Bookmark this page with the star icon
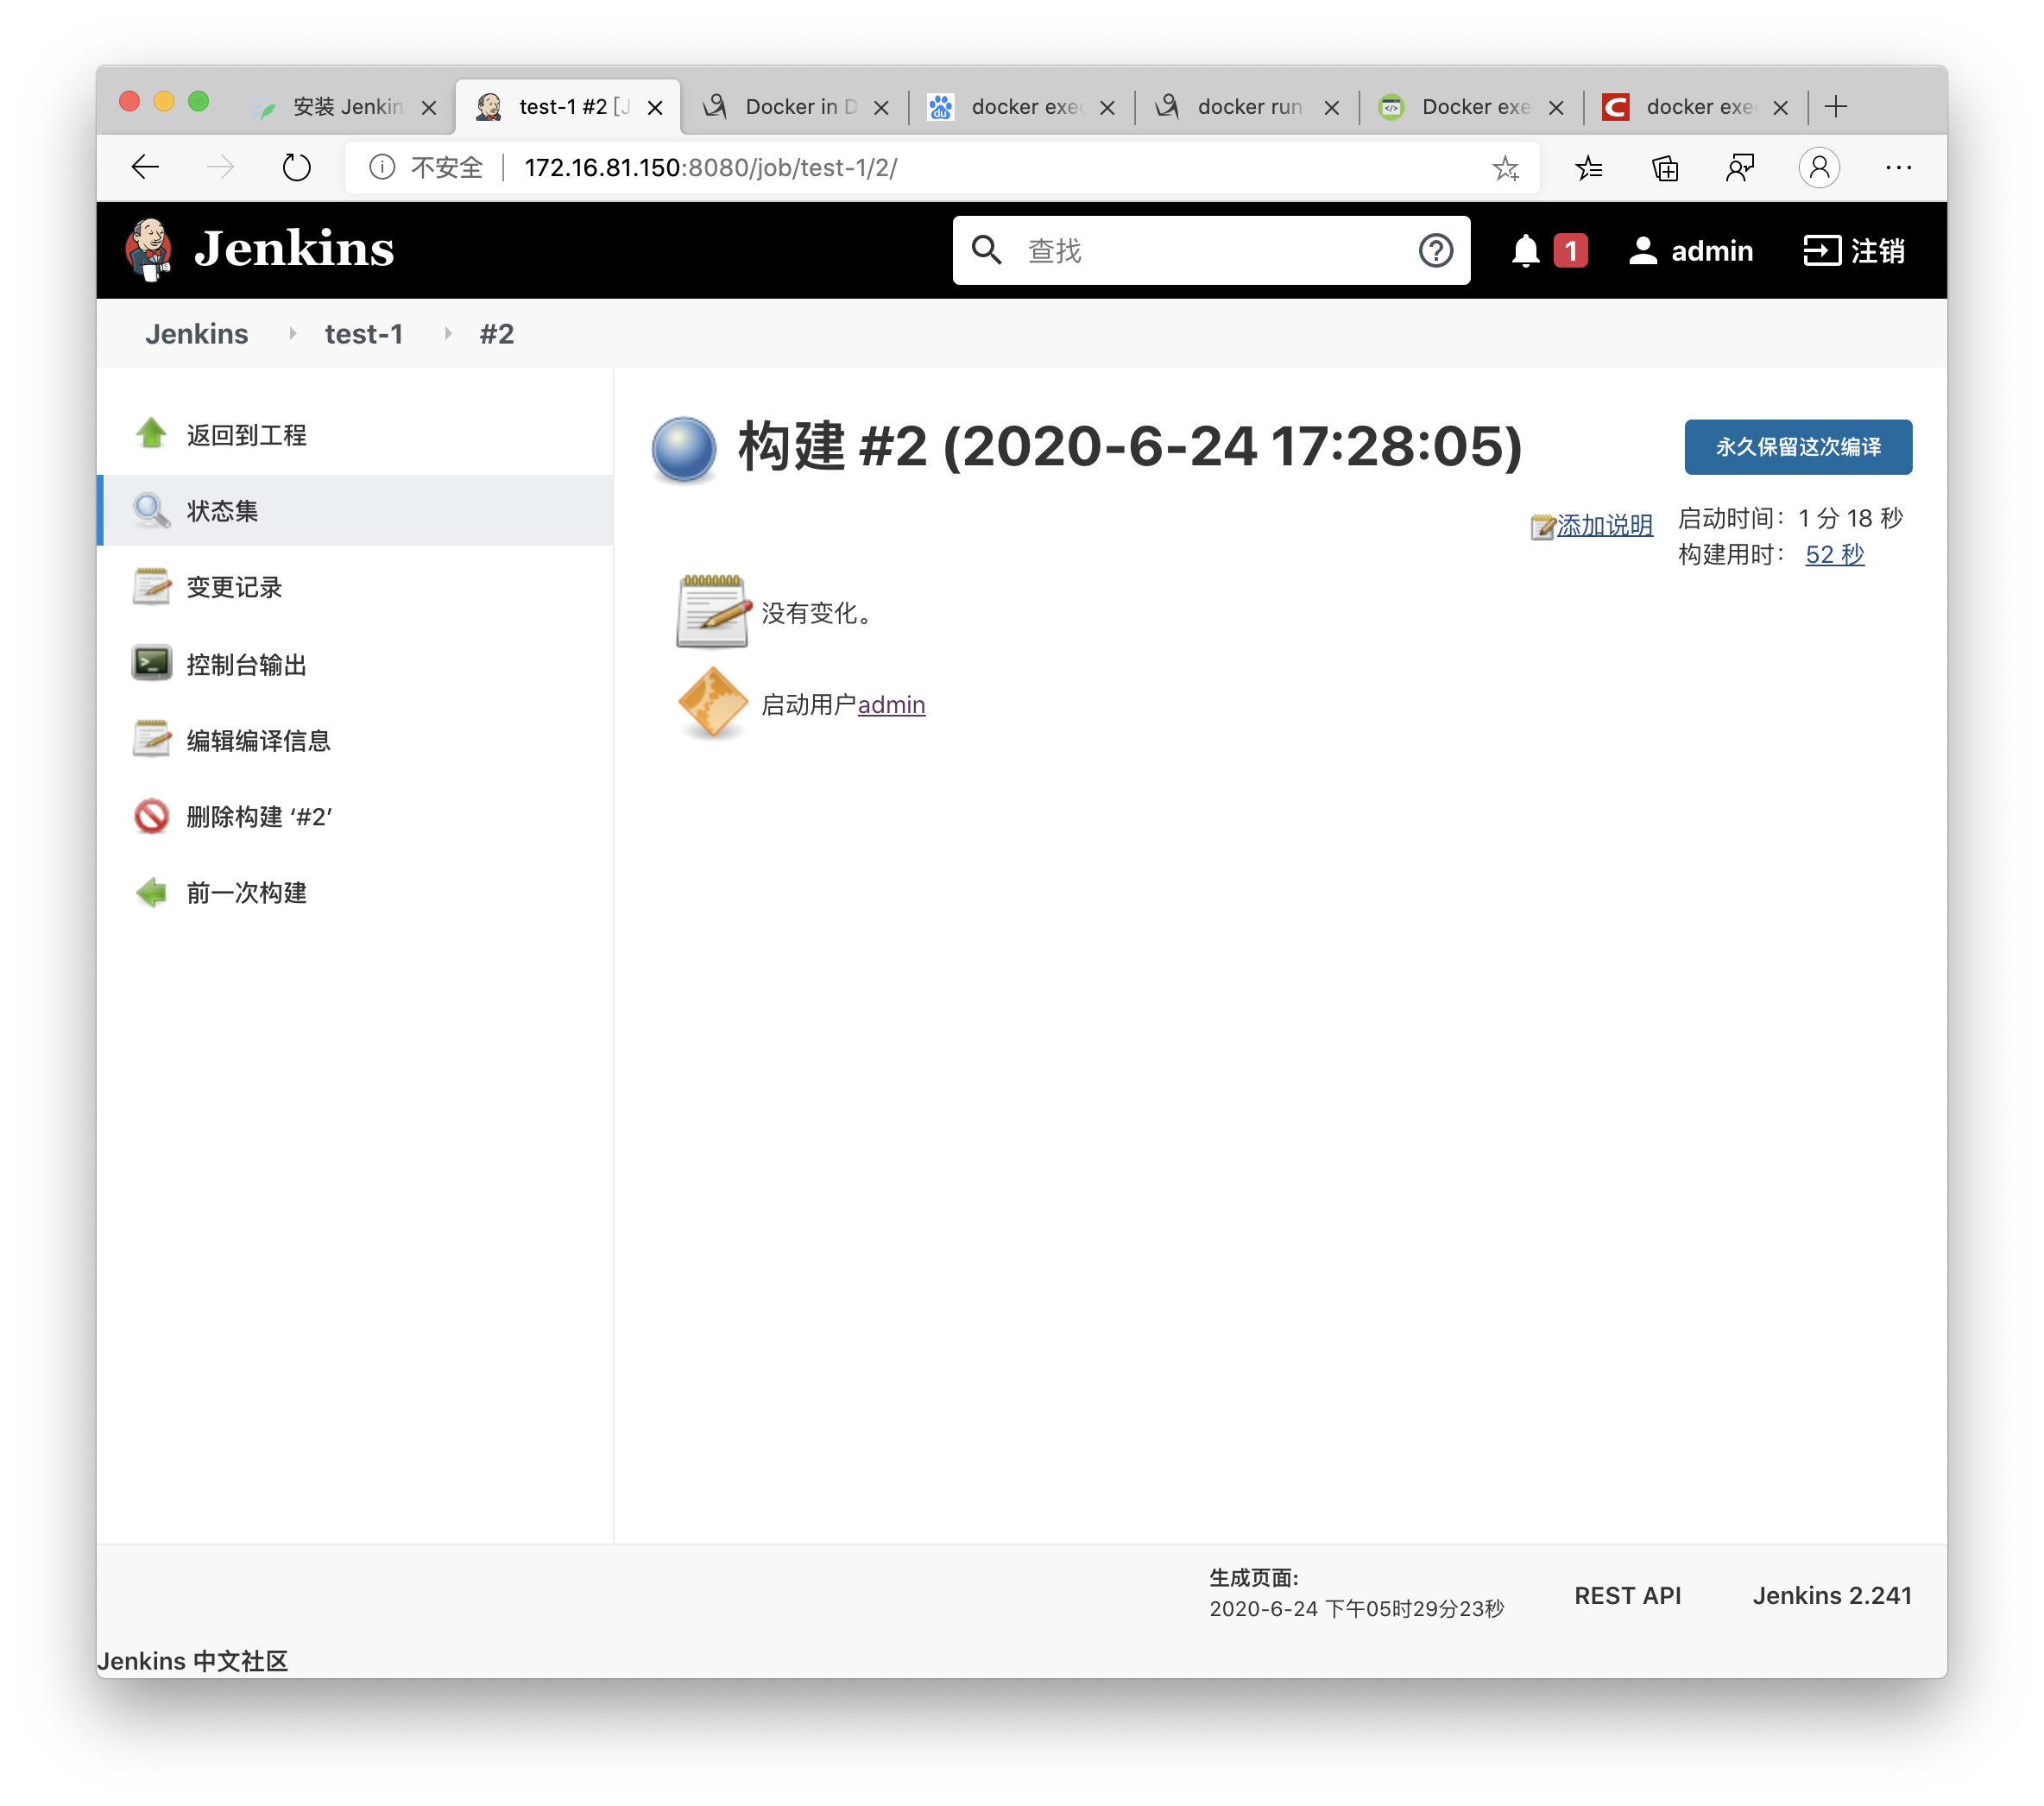 click(x=1505, y=167)
